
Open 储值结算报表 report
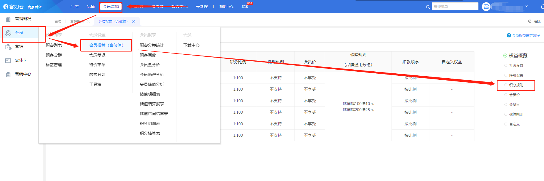tap(152, 104)
